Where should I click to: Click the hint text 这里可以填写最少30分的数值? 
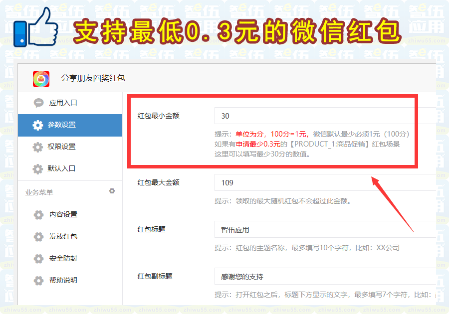coord(262,154)
